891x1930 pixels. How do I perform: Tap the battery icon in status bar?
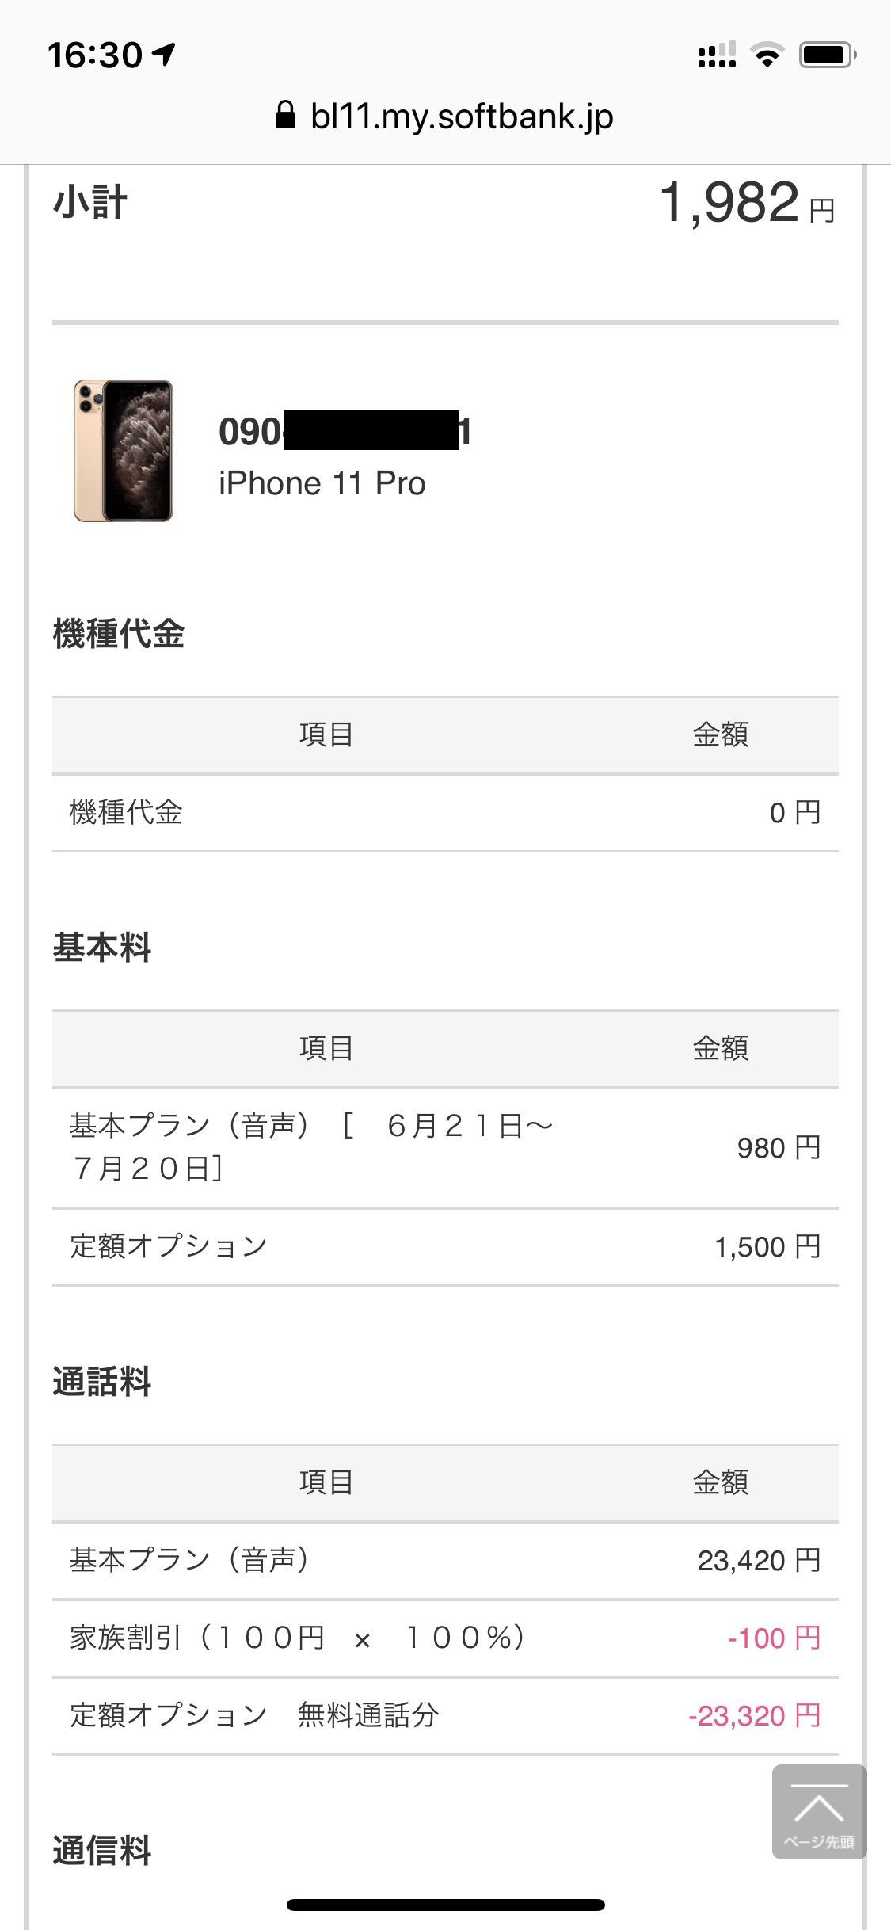click(x=827, y=55)
